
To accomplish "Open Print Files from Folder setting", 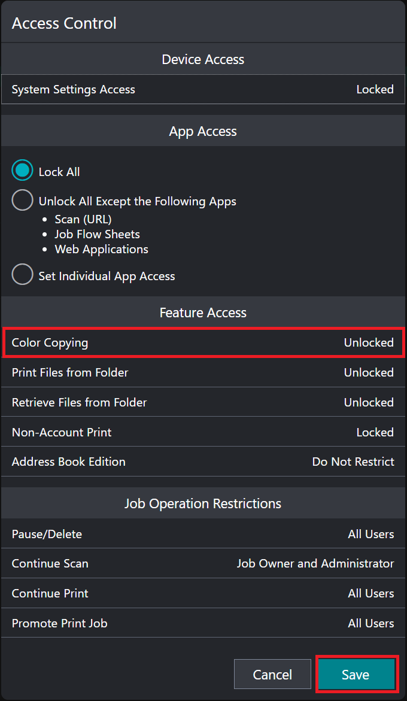I will 203,372.
